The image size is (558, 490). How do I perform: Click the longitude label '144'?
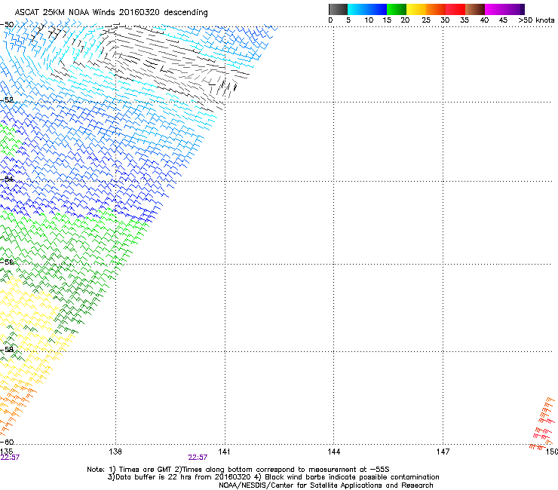tap(333, 452)
